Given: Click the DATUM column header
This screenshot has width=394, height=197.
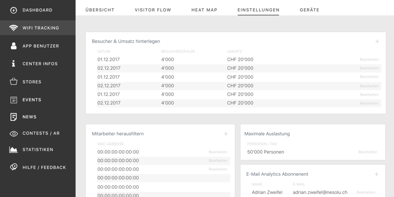Looking at the screenshot, I should [x=104, y=51].
